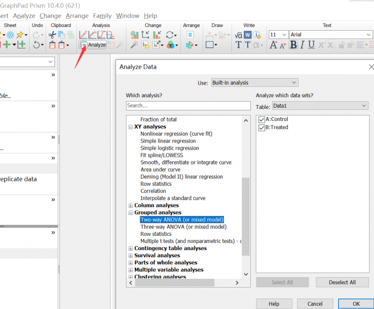The image size is (374, 309).
Task: Open the Window menu
Action: pyautogui.click(x=128, y=16)
